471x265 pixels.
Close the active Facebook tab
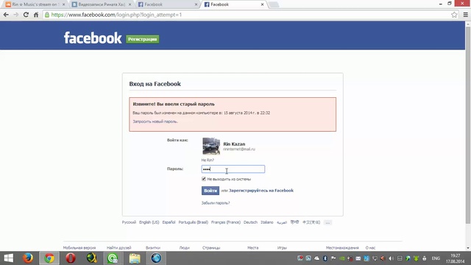[x=262, y=4]
